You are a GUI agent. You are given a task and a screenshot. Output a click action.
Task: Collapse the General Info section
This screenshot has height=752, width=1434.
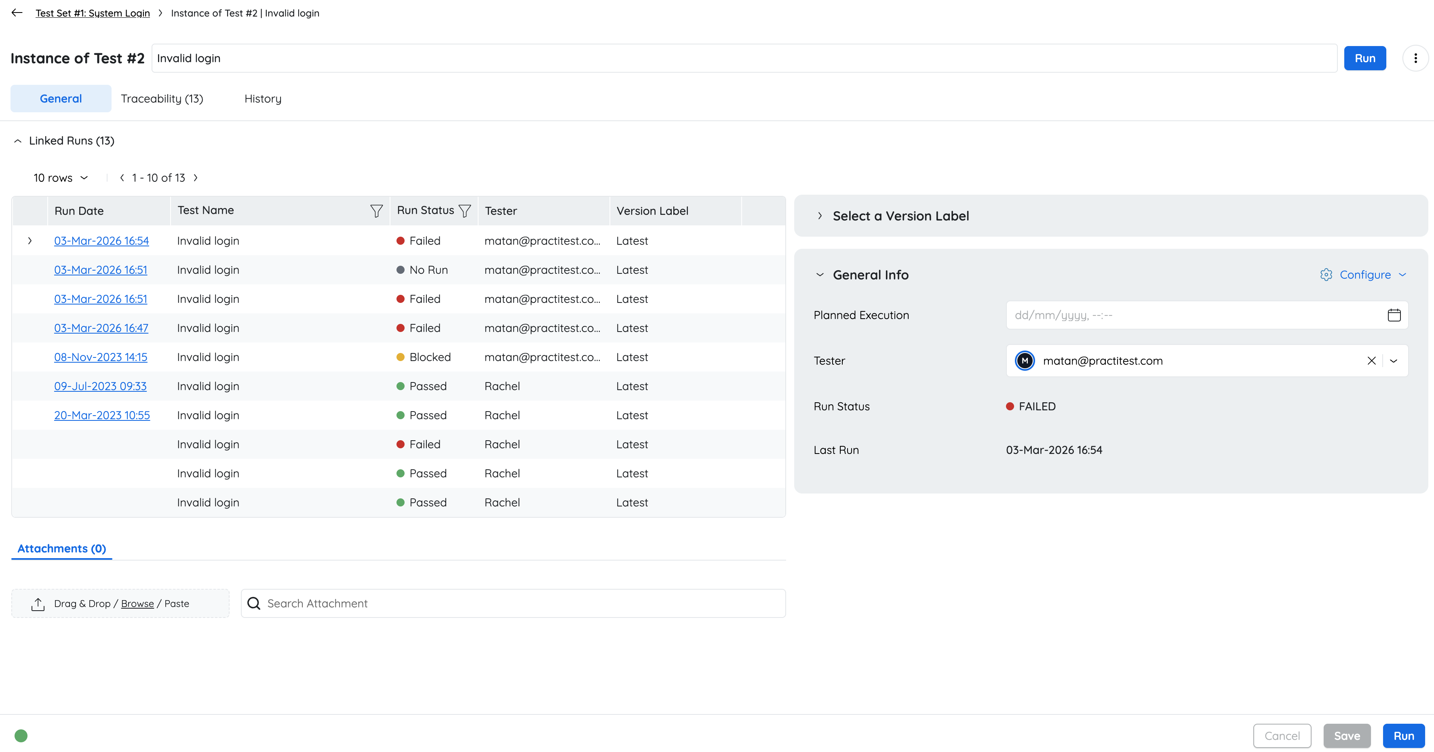[x=819, y=275]
